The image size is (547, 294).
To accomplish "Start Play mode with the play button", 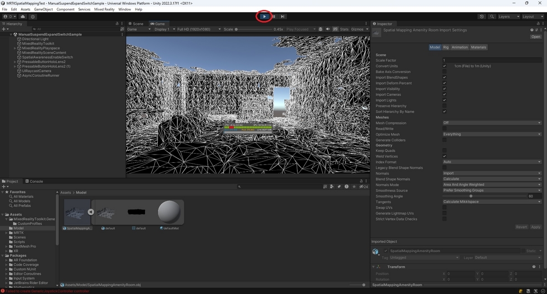I will 264,16.
